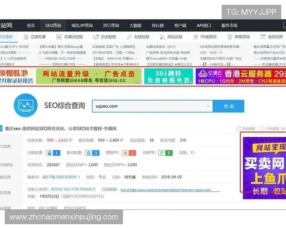This screenshot has height=229, width=286.
Task: Open ad link 买卖链接 买卖广告
Action: click(x=113, y=47)
